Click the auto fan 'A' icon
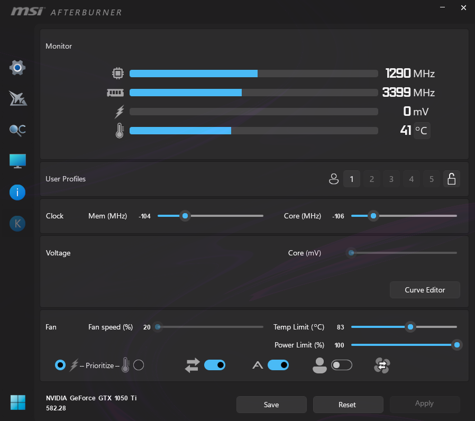Viewport: 475px width, 421px height. (258, 365)
